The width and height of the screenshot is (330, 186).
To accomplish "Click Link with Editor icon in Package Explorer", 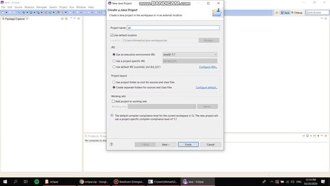I will [x=67, y=19].
